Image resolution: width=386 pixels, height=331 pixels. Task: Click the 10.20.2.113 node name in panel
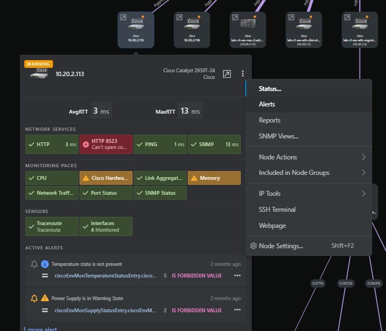point(70,74)
